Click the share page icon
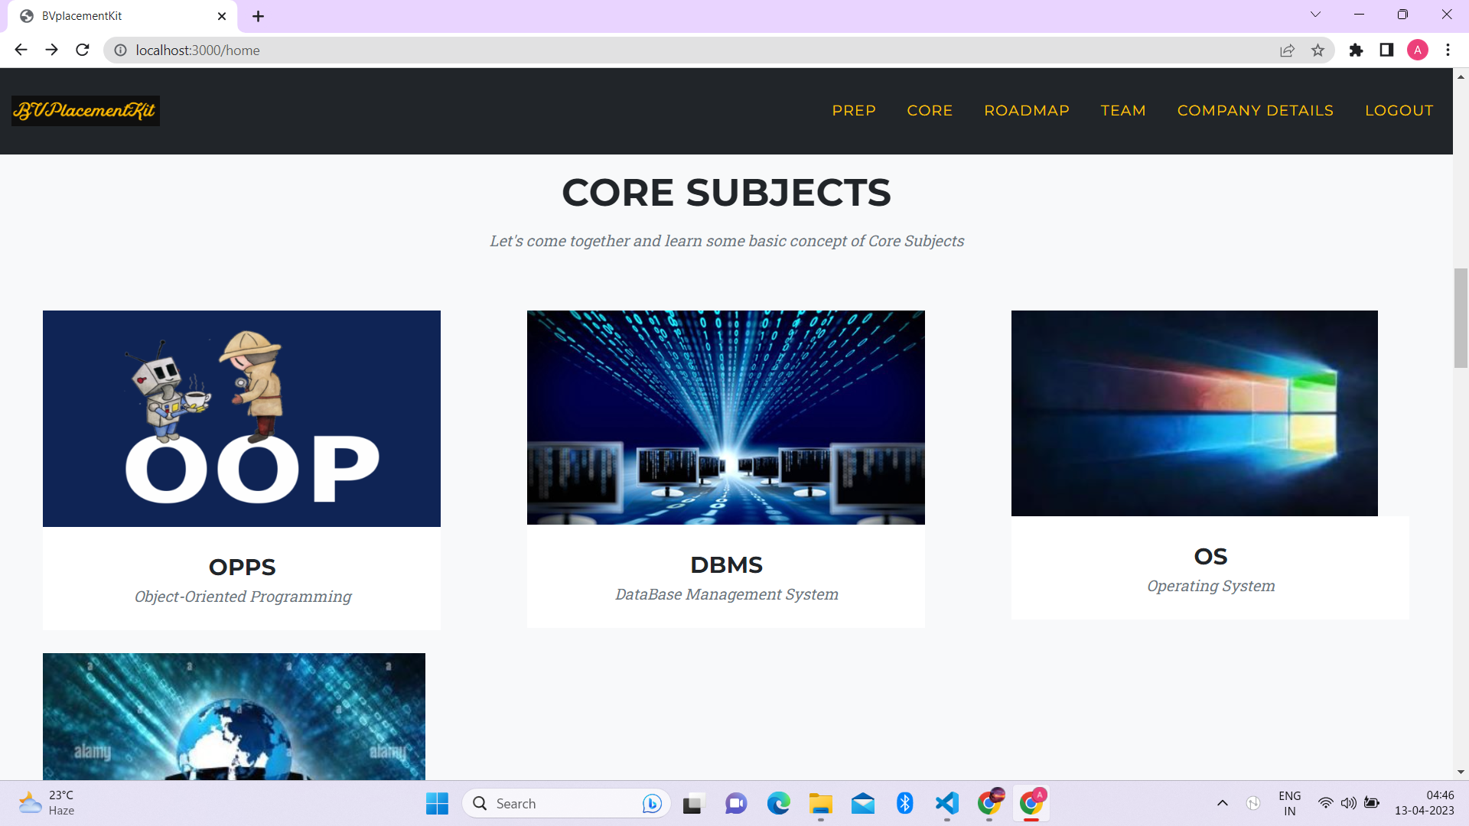This screenshot has height=826, width=1469. pos(1287,50)
